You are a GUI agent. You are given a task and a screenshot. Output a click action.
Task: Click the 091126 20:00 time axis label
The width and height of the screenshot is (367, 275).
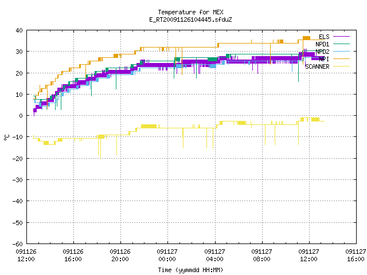click(120, 256)
